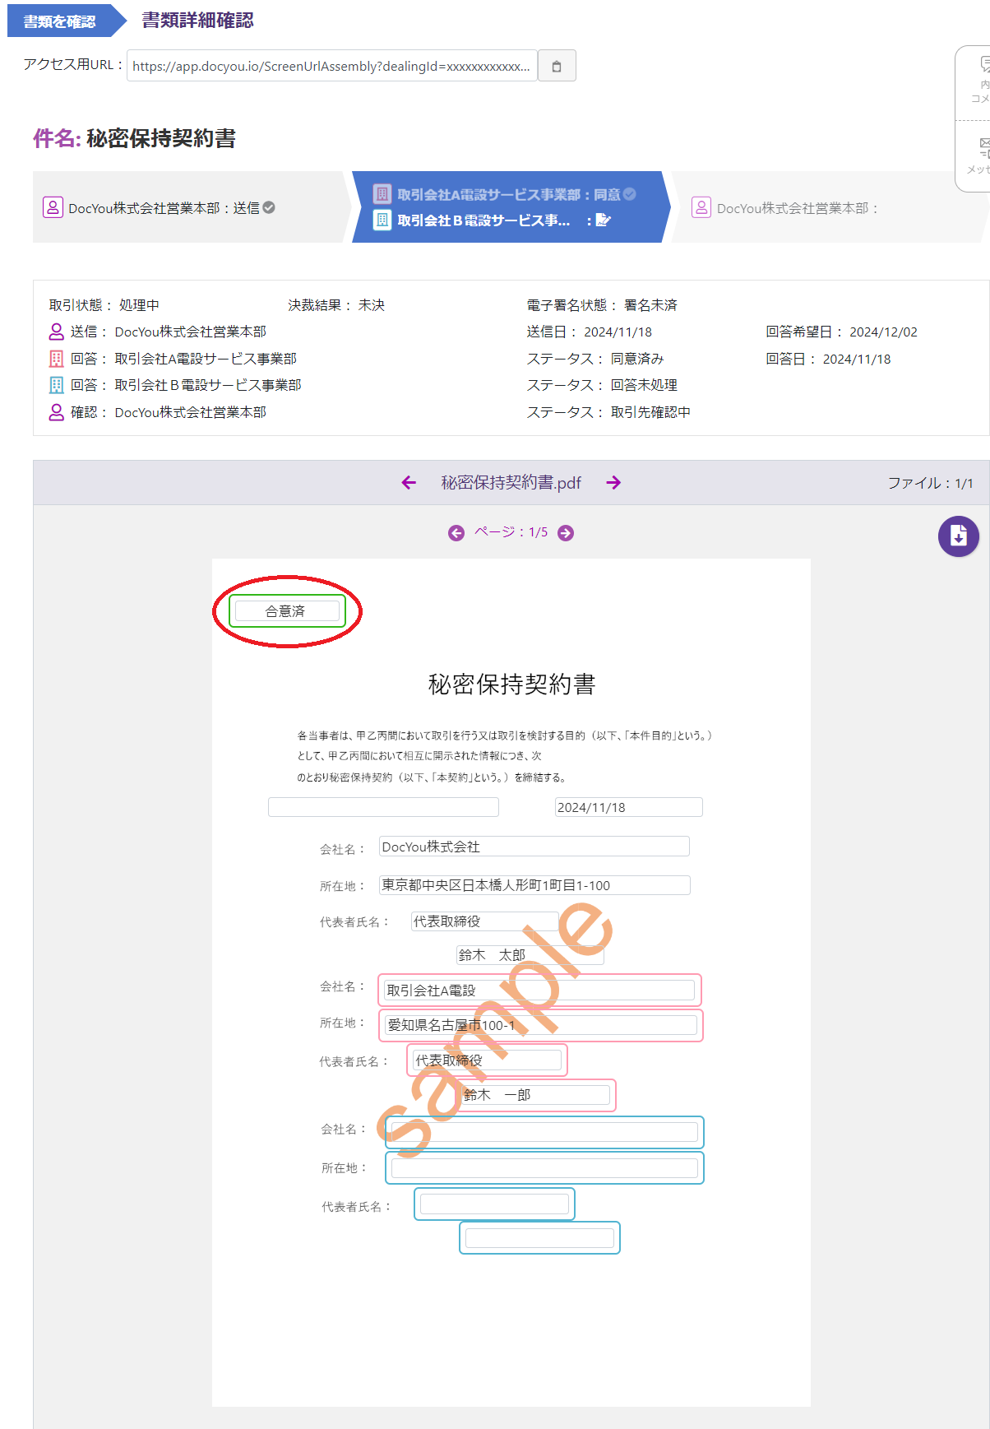Click the 鈴木 一郎 name field
The width and height of the screenshot is (990, 1429).
pos(535,1095)
